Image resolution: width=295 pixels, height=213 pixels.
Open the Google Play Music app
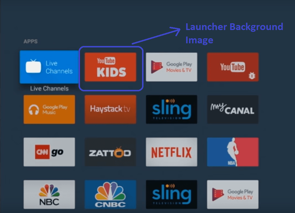49,109
